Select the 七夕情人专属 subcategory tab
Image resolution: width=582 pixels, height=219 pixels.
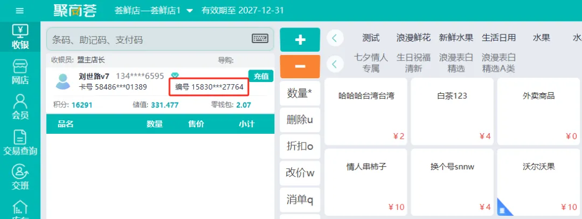pyautogui.click(x=371, y=63)
